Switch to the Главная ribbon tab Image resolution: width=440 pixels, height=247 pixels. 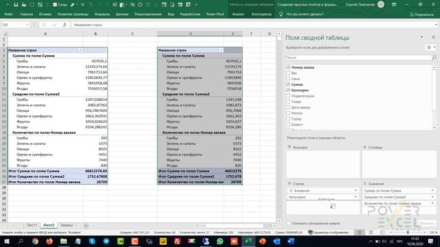[x=26, y=14]
